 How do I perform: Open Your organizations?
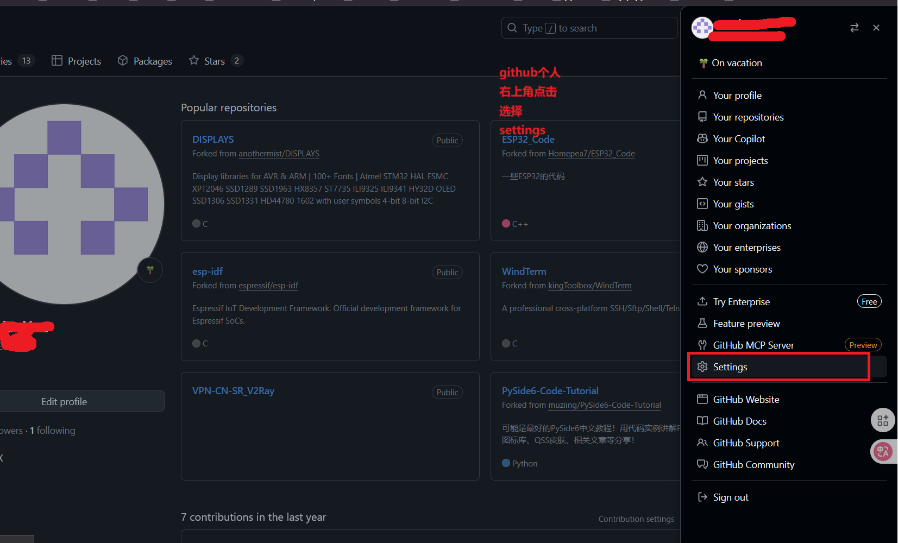pos(789,226)
